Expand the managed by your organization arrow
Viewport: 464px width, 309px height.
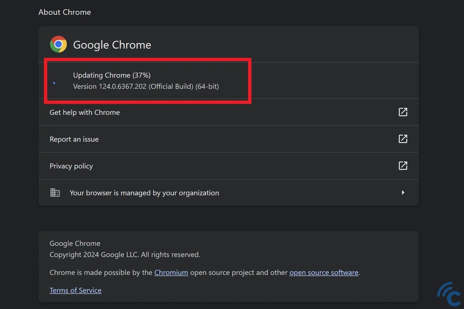[403, 192]
